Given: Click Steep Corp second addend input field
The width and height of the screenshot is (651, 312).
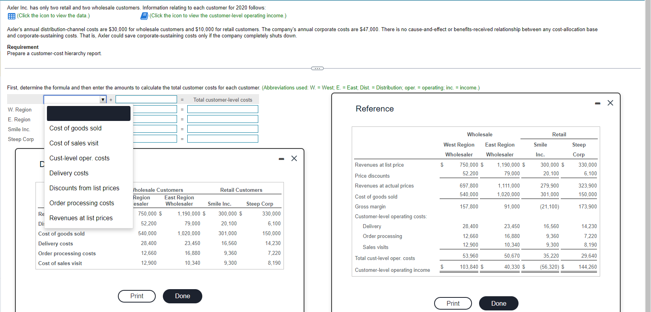Looking at the screenshot, I should [155, 139].
